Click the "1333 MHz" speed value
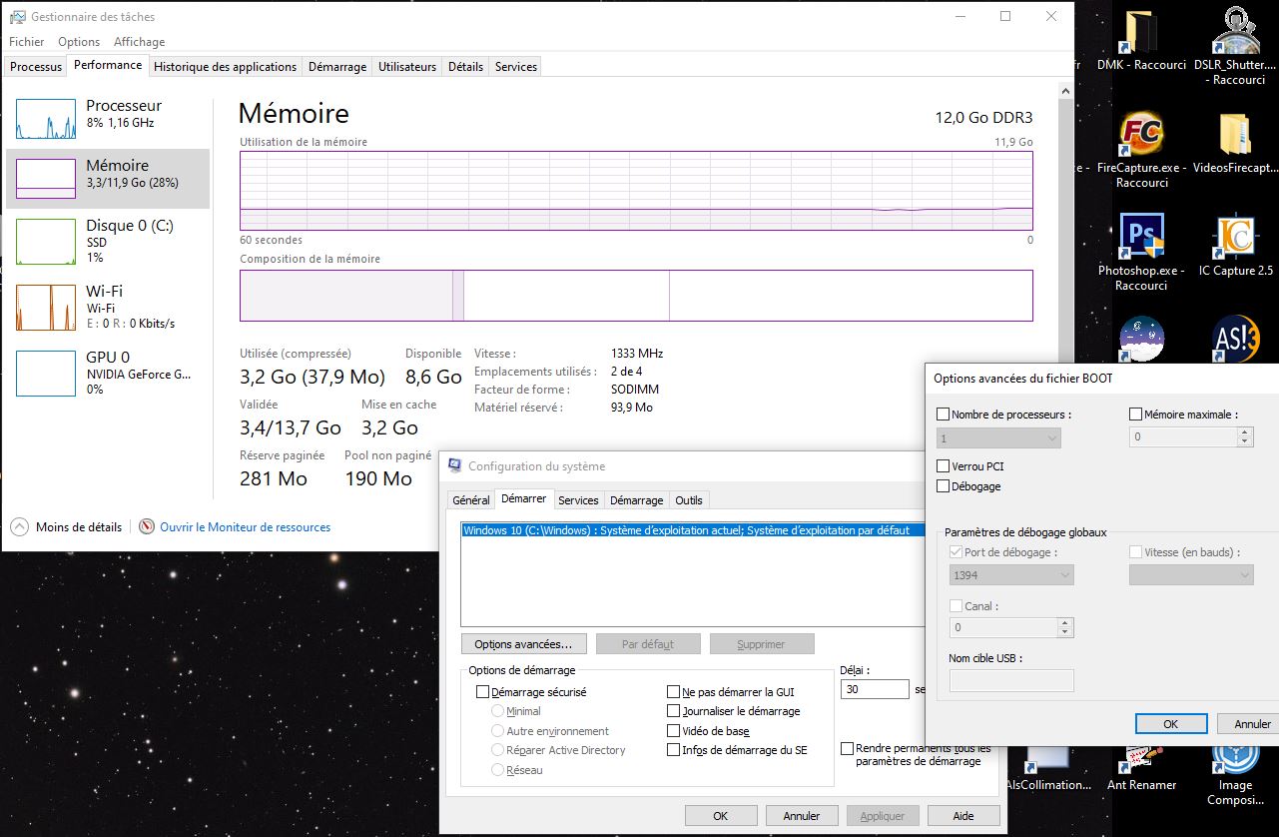This screenshot has width=1279, height=837. click(x=637, y=354)
